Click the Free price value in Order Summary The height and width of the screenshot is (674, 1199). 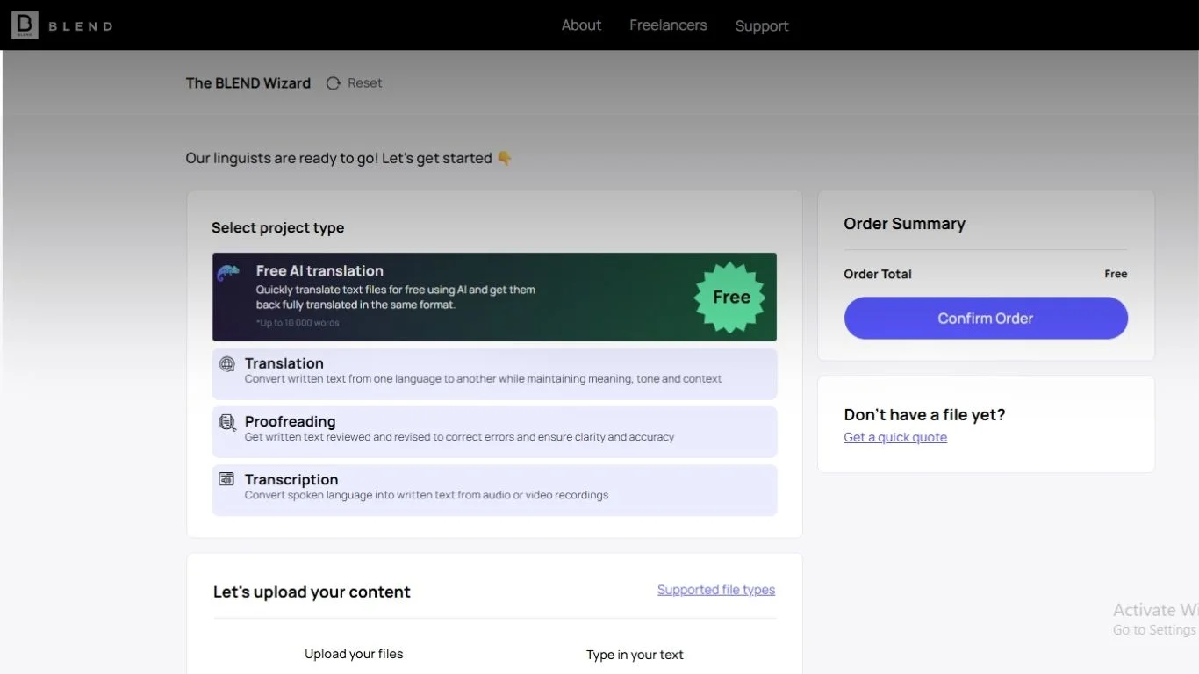(1116, 274)
